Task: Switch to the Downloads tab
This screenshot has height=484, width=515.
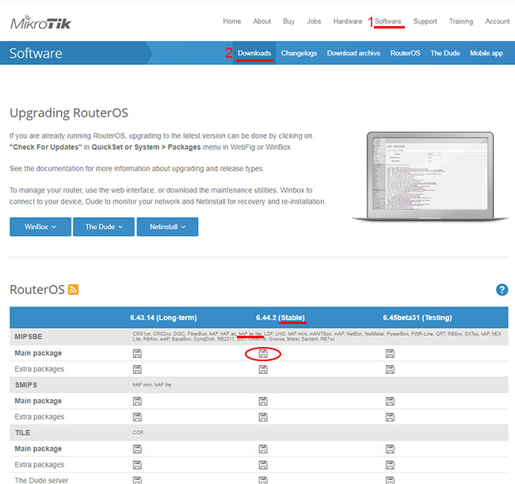Action: coord(254,53)
